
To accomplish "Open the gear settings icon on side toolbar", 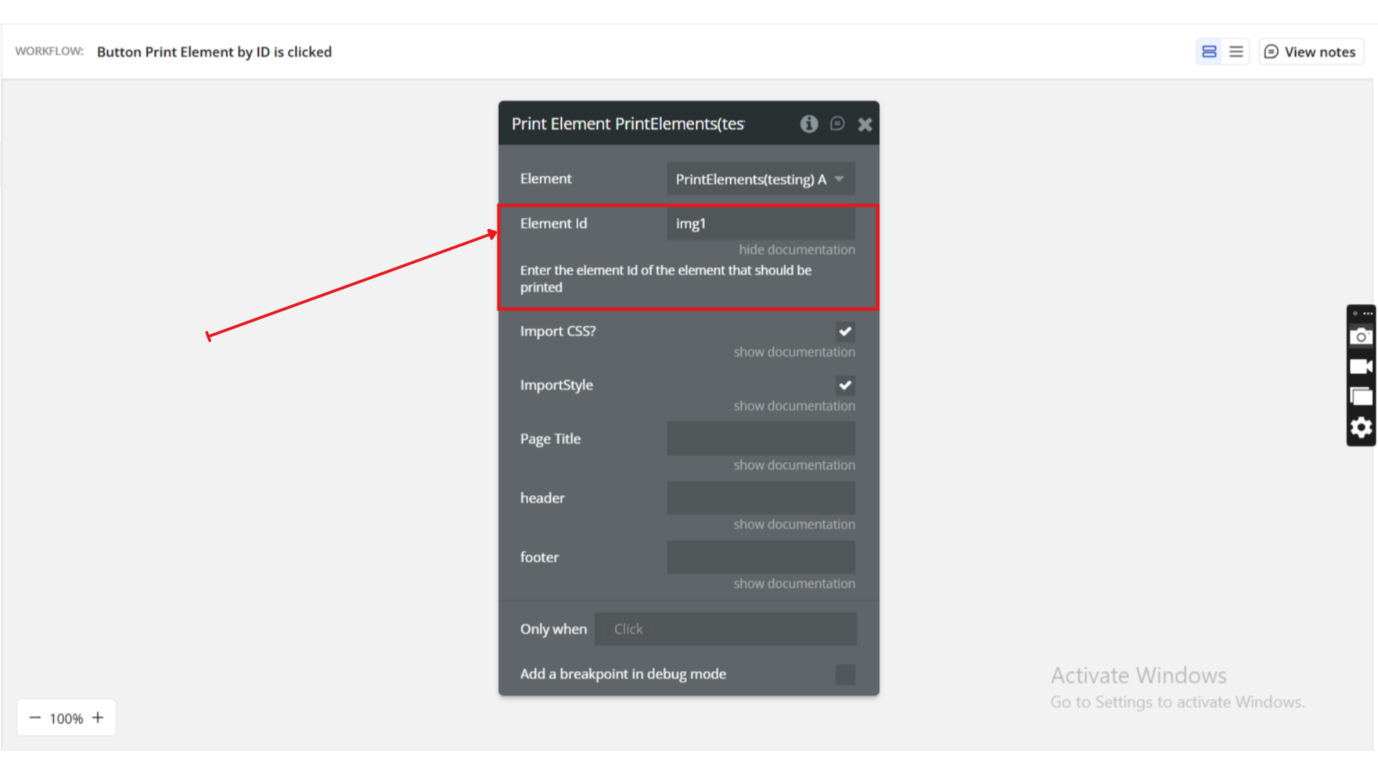I will 1361,428.
